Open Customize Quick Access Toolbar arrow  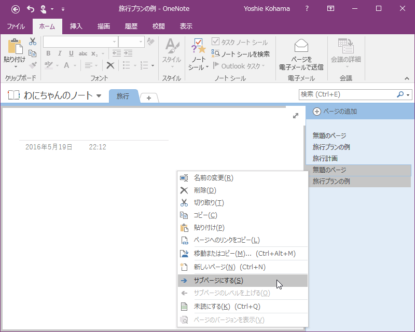63,9
